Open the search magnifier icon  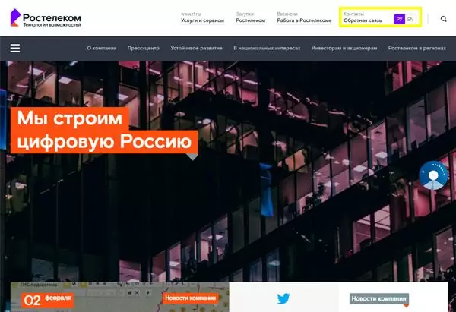tap(444, 19)
